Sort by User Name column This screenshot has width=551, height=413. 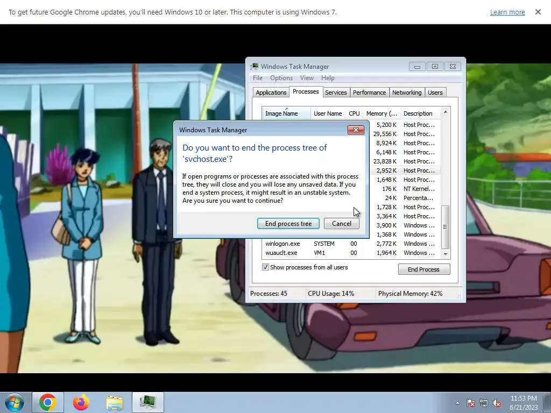[328, 113]
